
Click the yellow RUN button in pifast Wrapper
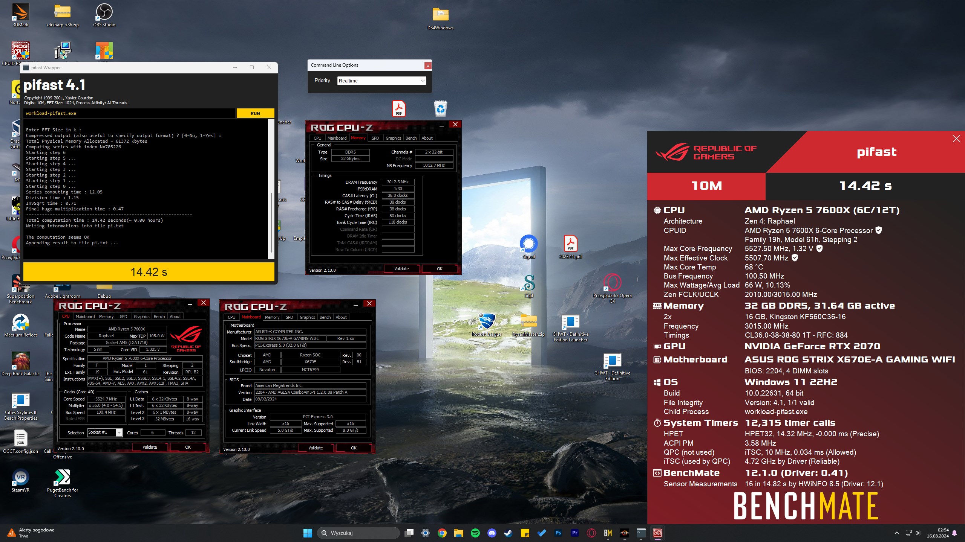pyautogui.click(x=255, y=113)
